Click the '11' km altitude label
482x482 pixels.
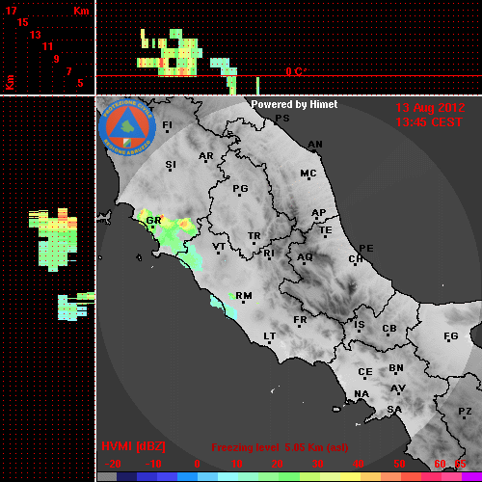[47, 47]
